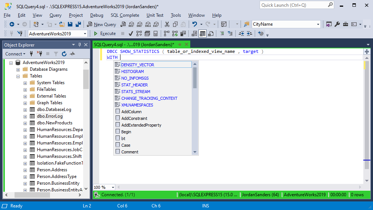Toggle the Object Explorer filter icon
Viewport: 373px width, 210px height.
56,54
